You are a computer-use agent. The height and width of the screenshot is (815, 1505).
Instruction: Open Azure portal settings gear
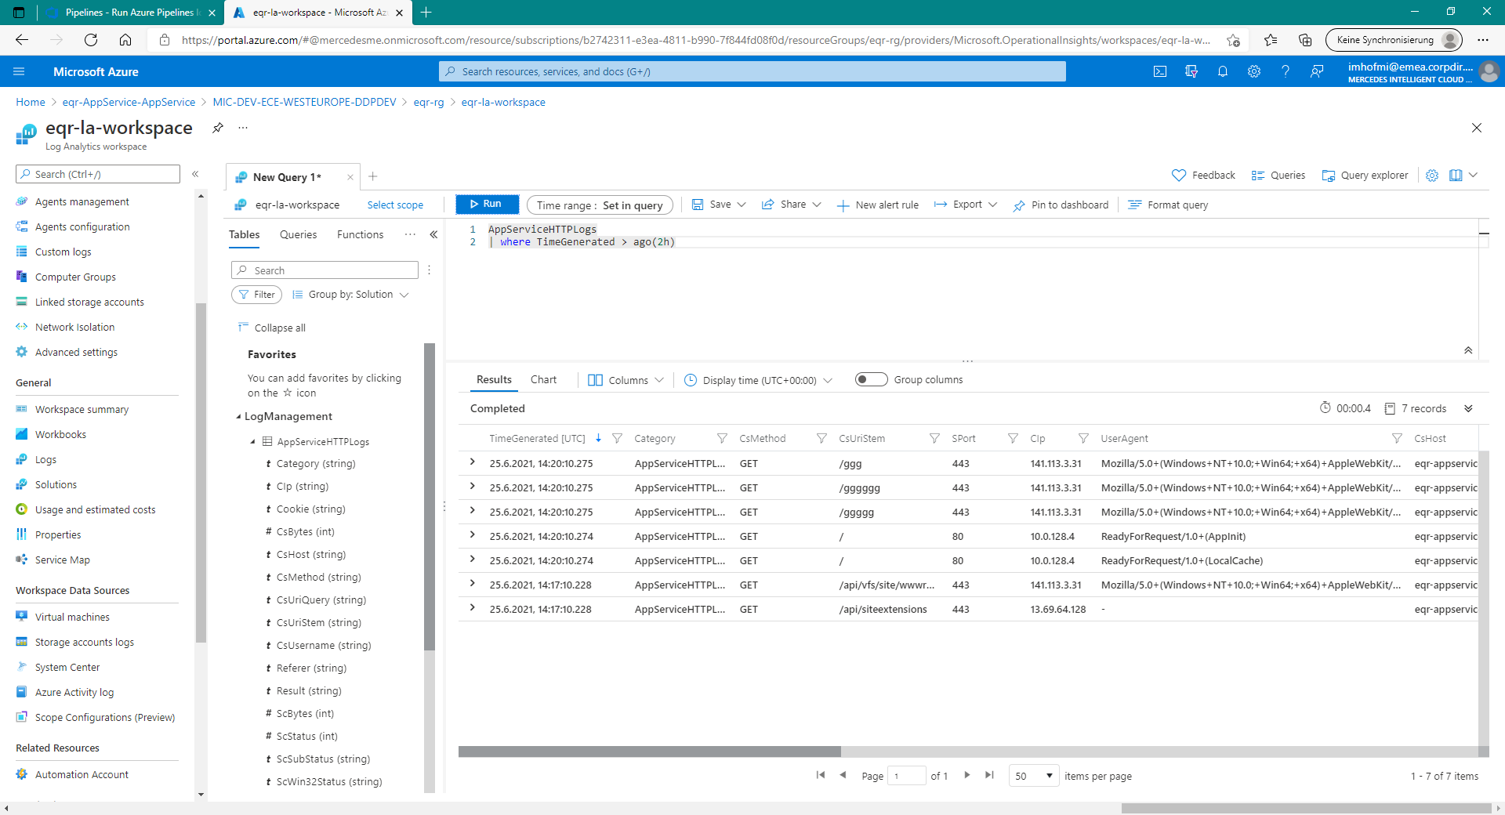tap(1254, 71)
